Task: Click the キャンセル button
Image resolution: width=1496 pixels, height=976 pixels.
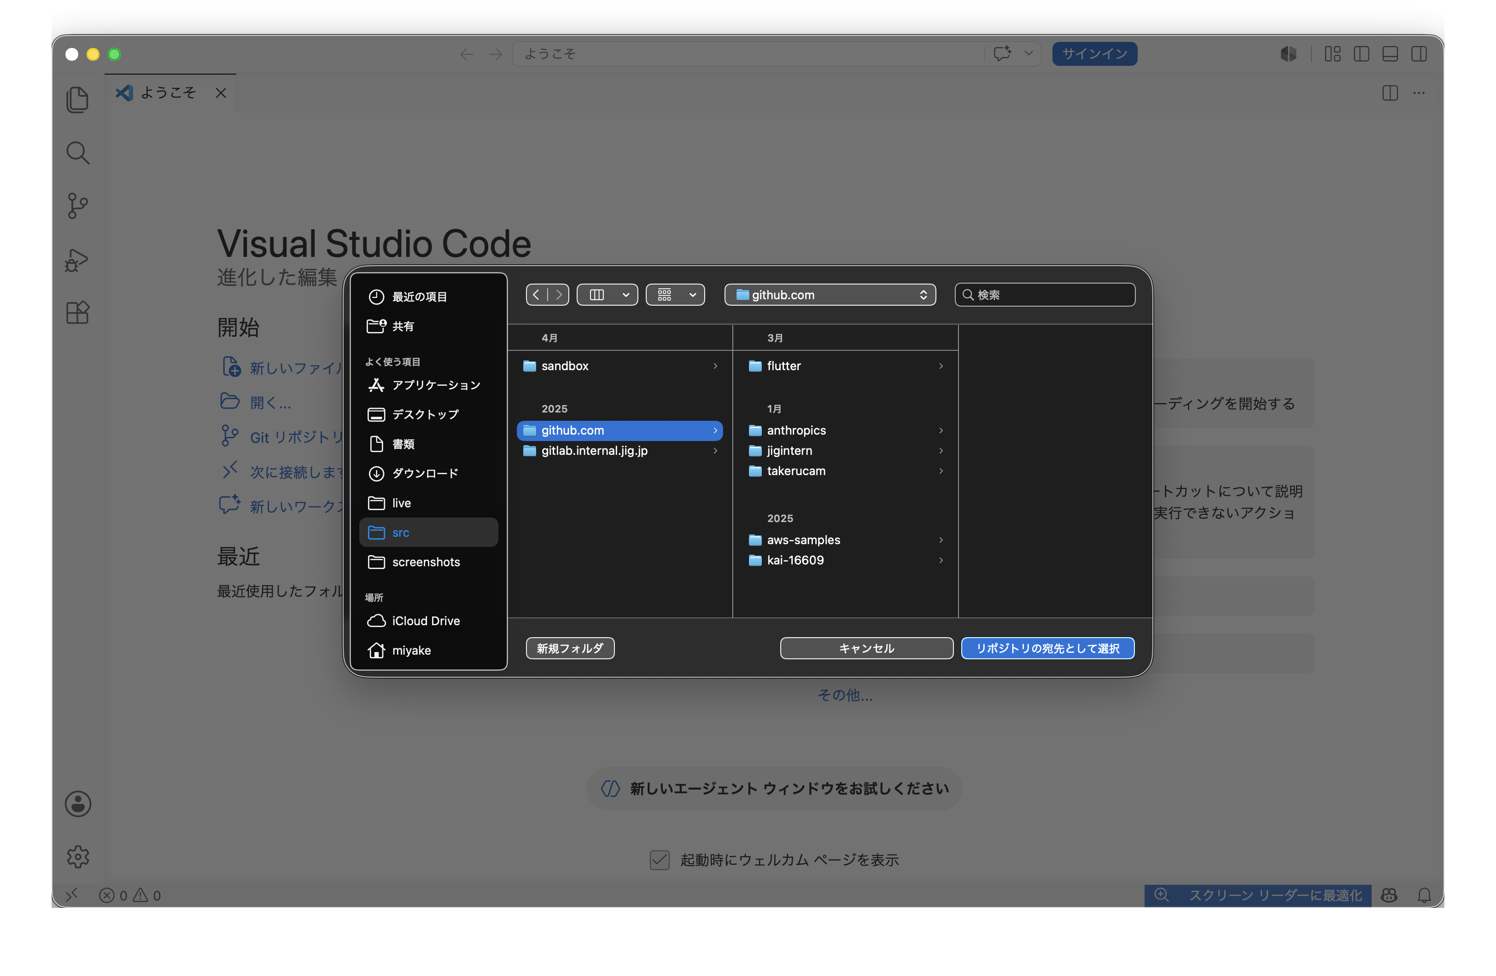Action: [866, 648]
